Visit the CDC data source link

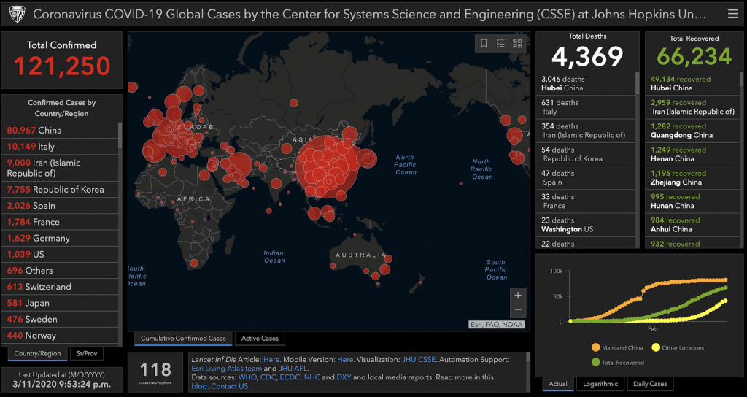click(268, 377)
